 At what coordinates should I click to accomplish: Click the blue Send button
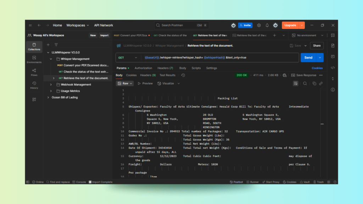pyautogui.click(x=308, y=58)
